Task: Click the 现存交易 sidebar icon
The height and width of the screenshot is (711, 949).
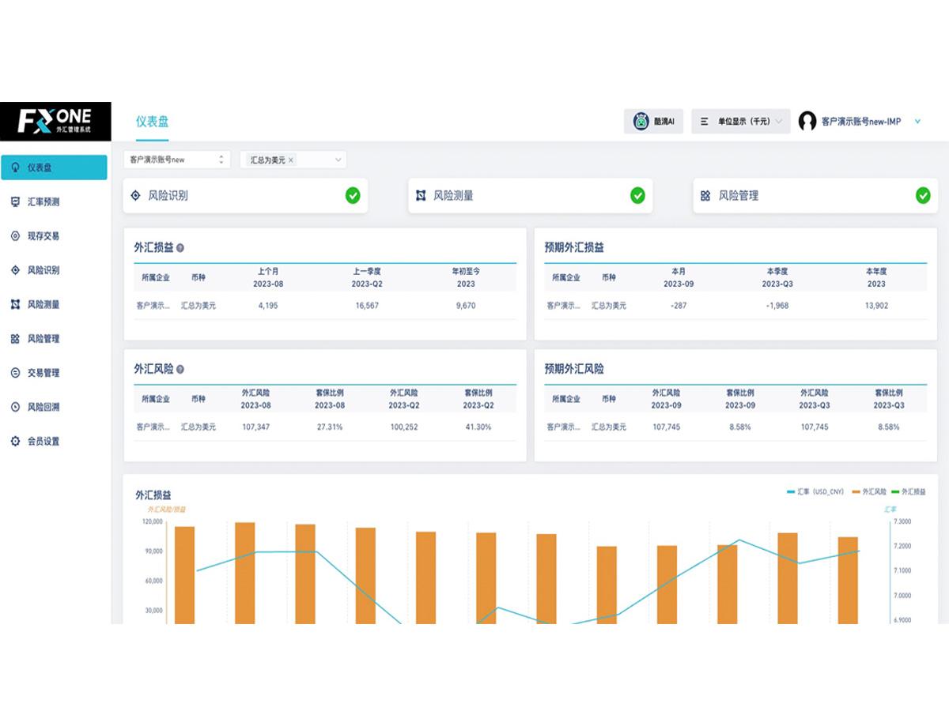Action: pos(15,236)
